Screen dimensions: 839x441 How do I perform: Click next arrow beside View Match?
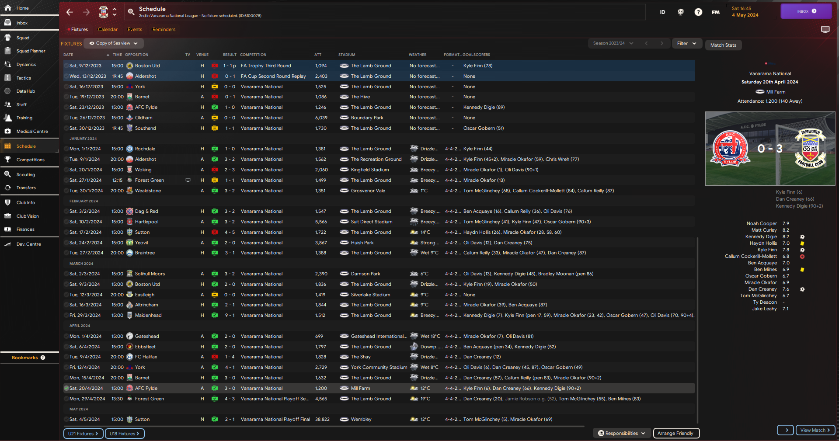click(x=785, y=430)
